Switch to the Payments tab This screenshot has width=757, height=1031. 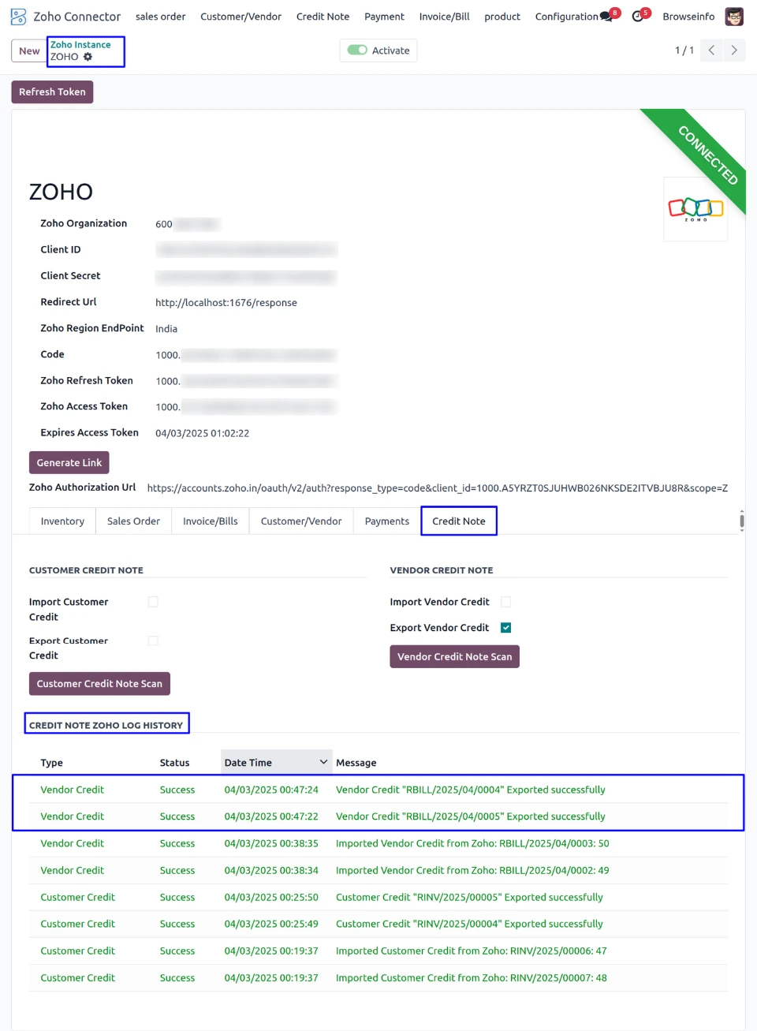386,521
